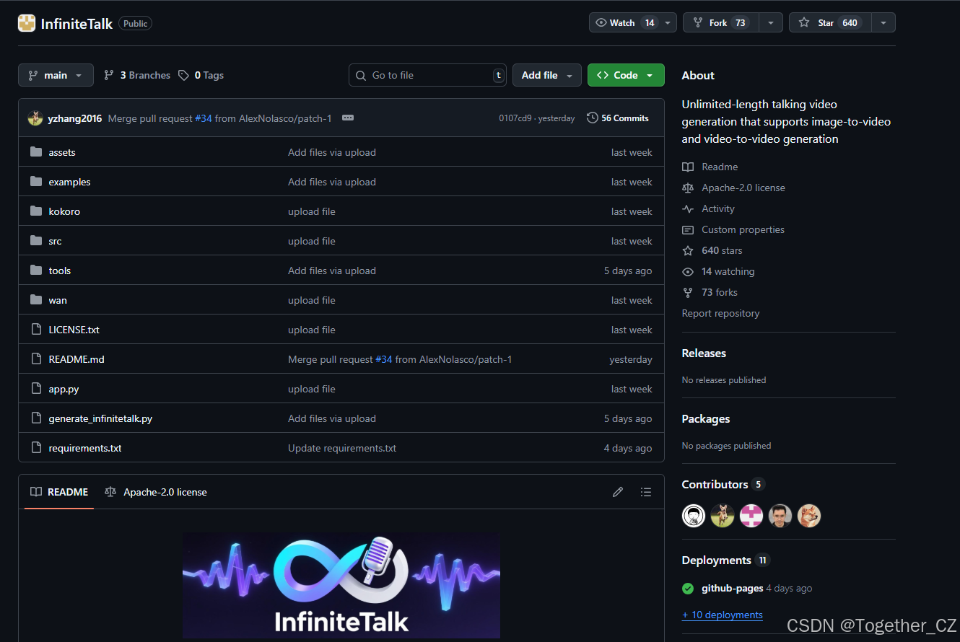Open the main branch selector dropdown
Screen dimensions: 960x642
click(x=56, y=75)
